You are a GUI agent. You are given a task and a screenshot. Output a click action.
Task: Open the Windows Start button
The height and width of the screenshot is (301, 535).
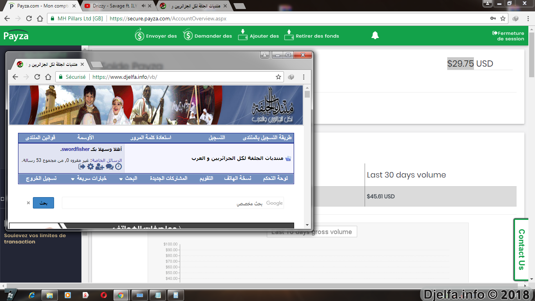(x=10, y=295)
